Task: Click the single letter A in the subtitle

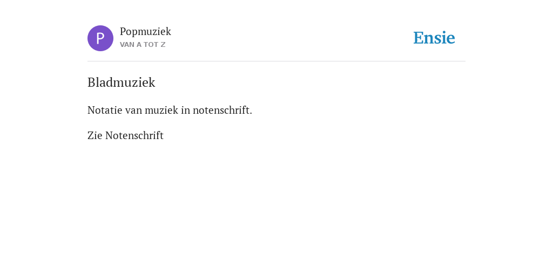Action: click(139, 45)
